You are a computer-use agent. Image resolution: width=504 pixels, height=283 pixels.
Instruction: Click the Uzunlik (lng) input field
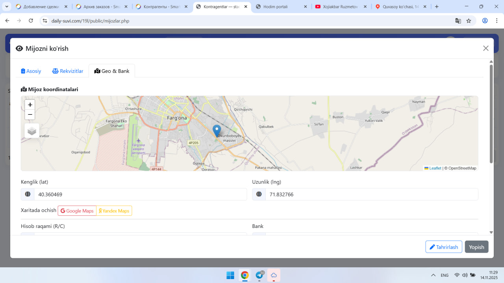[x=371, y=195]
